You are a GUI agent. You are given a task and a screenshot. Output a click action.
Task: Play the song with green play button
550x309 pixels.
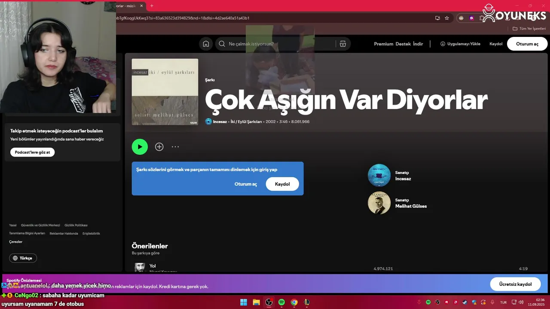point(140,147)
